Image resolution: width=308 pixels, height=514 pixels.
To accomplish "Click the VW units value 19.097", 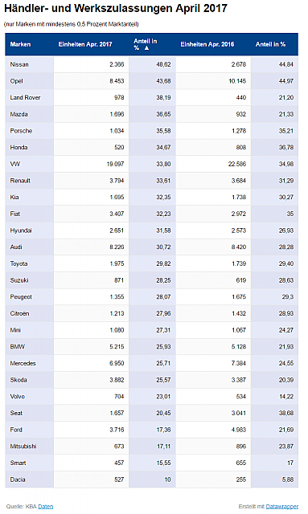I will click(115, 164).
